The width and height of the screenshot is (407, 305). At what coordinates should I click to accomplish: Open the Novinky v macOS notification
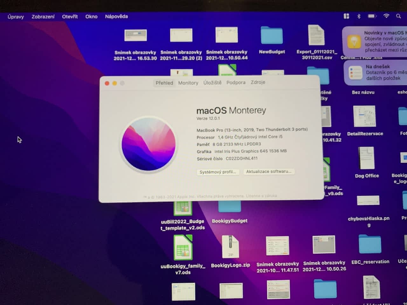click(375, 41)
